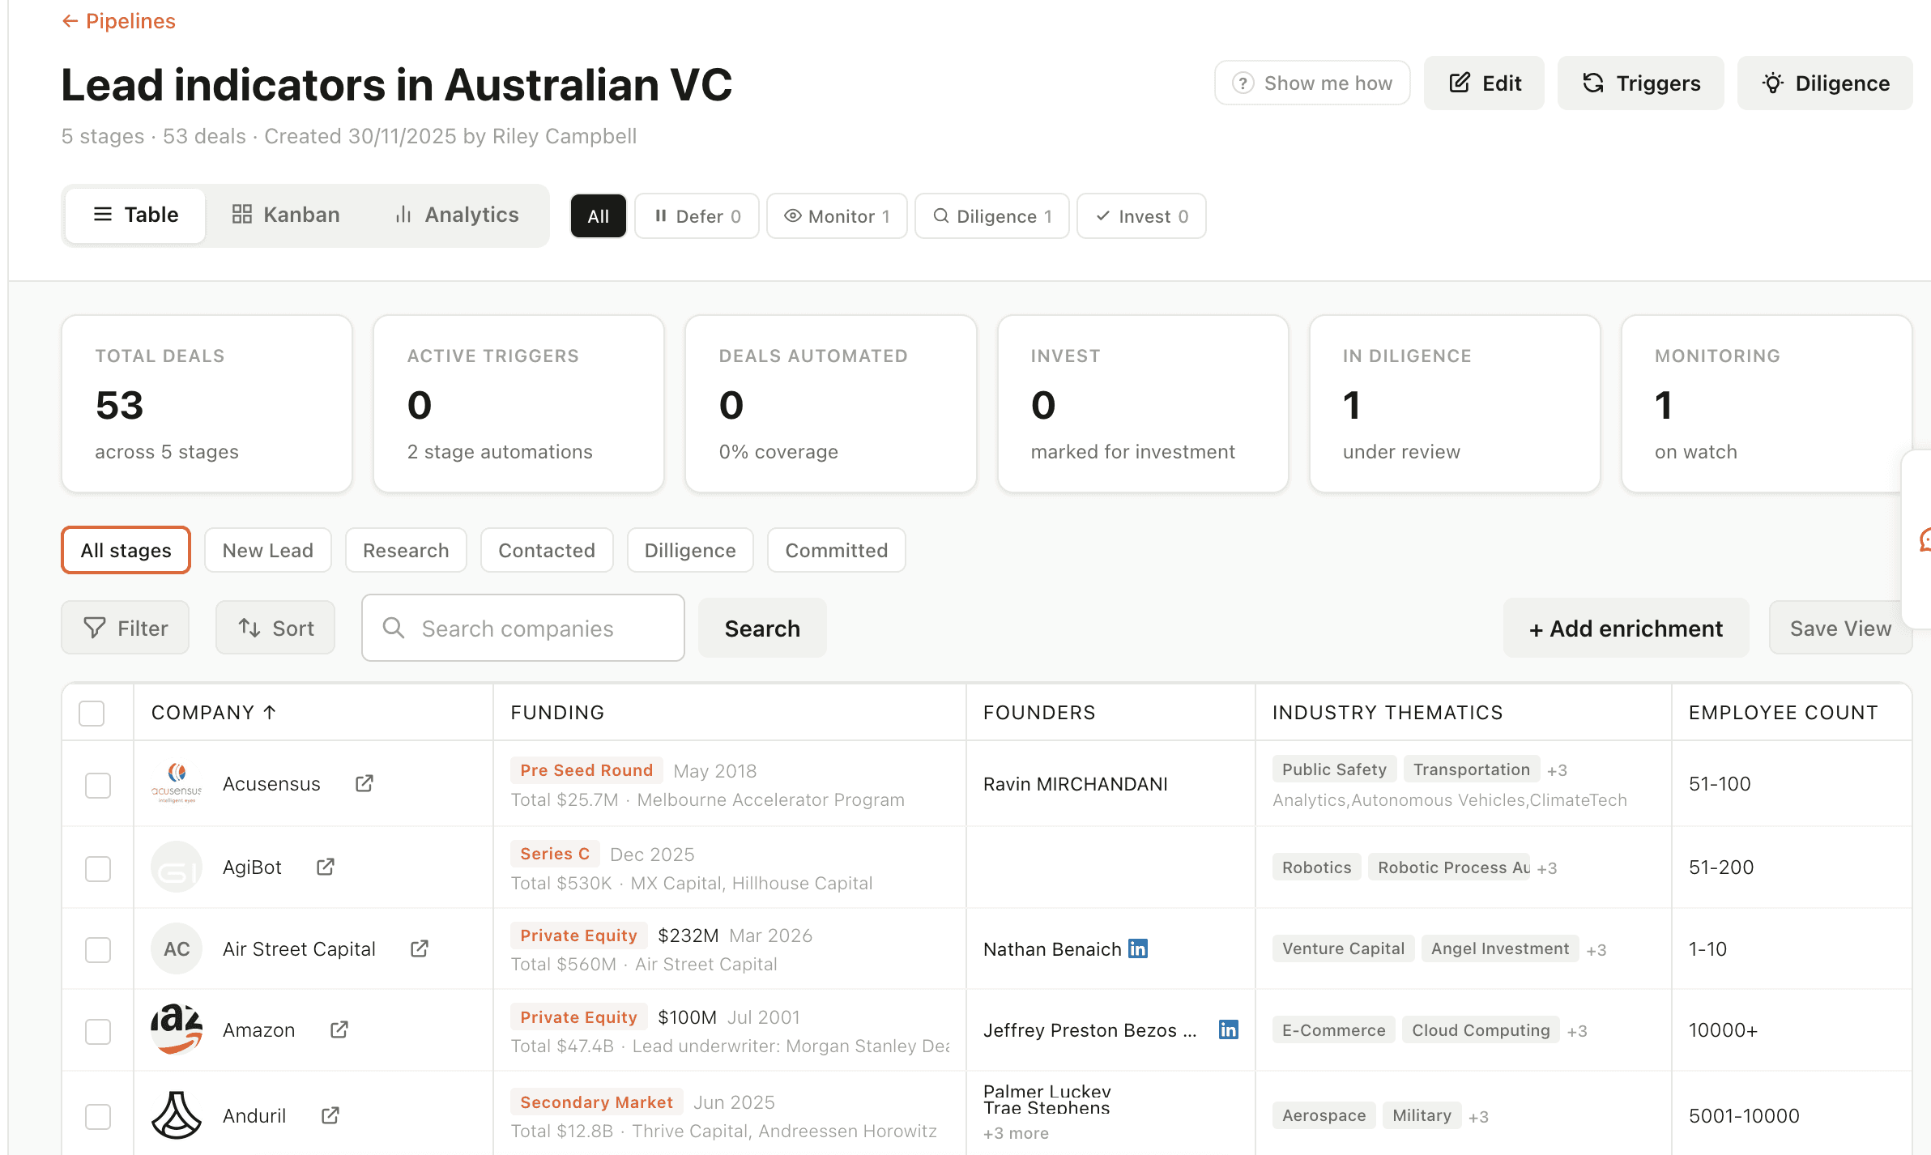The image size is (1931, 1155).
Task: Open Acusensus external link icon
Action: pos(364,783)
